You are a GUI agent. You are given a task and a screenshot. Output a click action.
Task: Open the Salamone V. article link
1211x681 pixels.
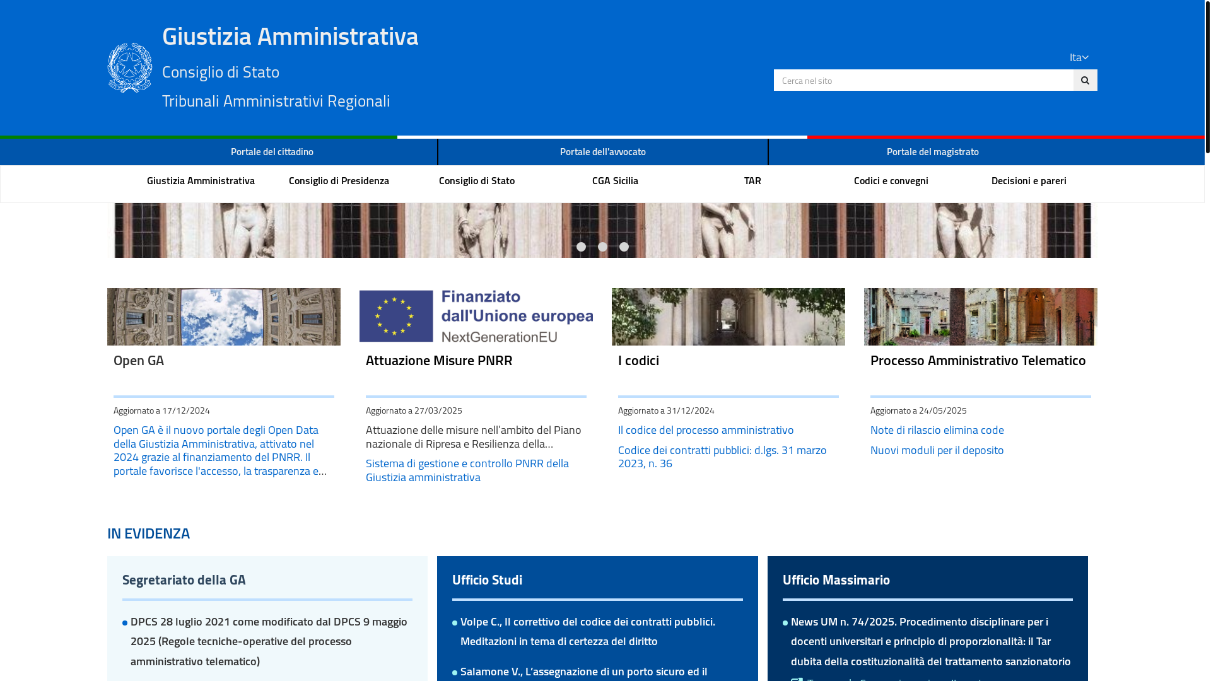[583, 672]
